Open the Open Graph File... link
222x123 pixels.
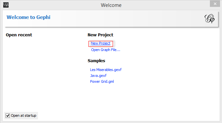[x=106, y=50]
